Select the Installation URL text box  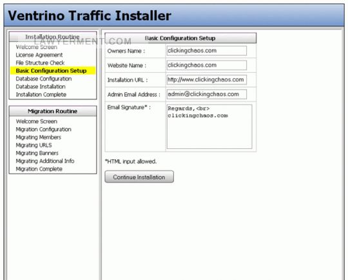pyautogui.click(x=207, y=79)
